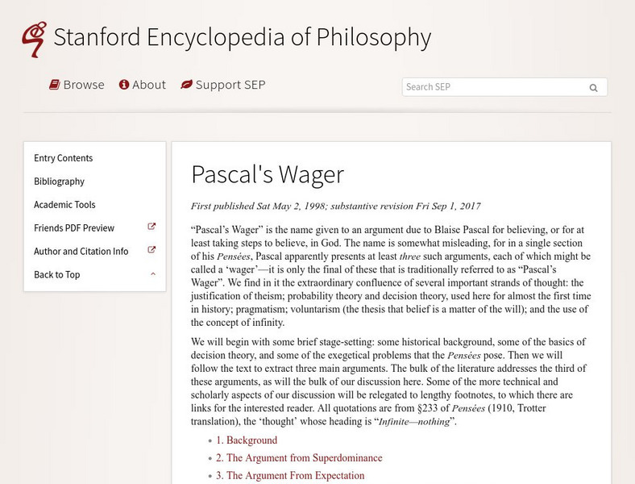635x484 pixels.
Task: Select Entry Contents in the sidebar
Action: (x=64, y=158)
